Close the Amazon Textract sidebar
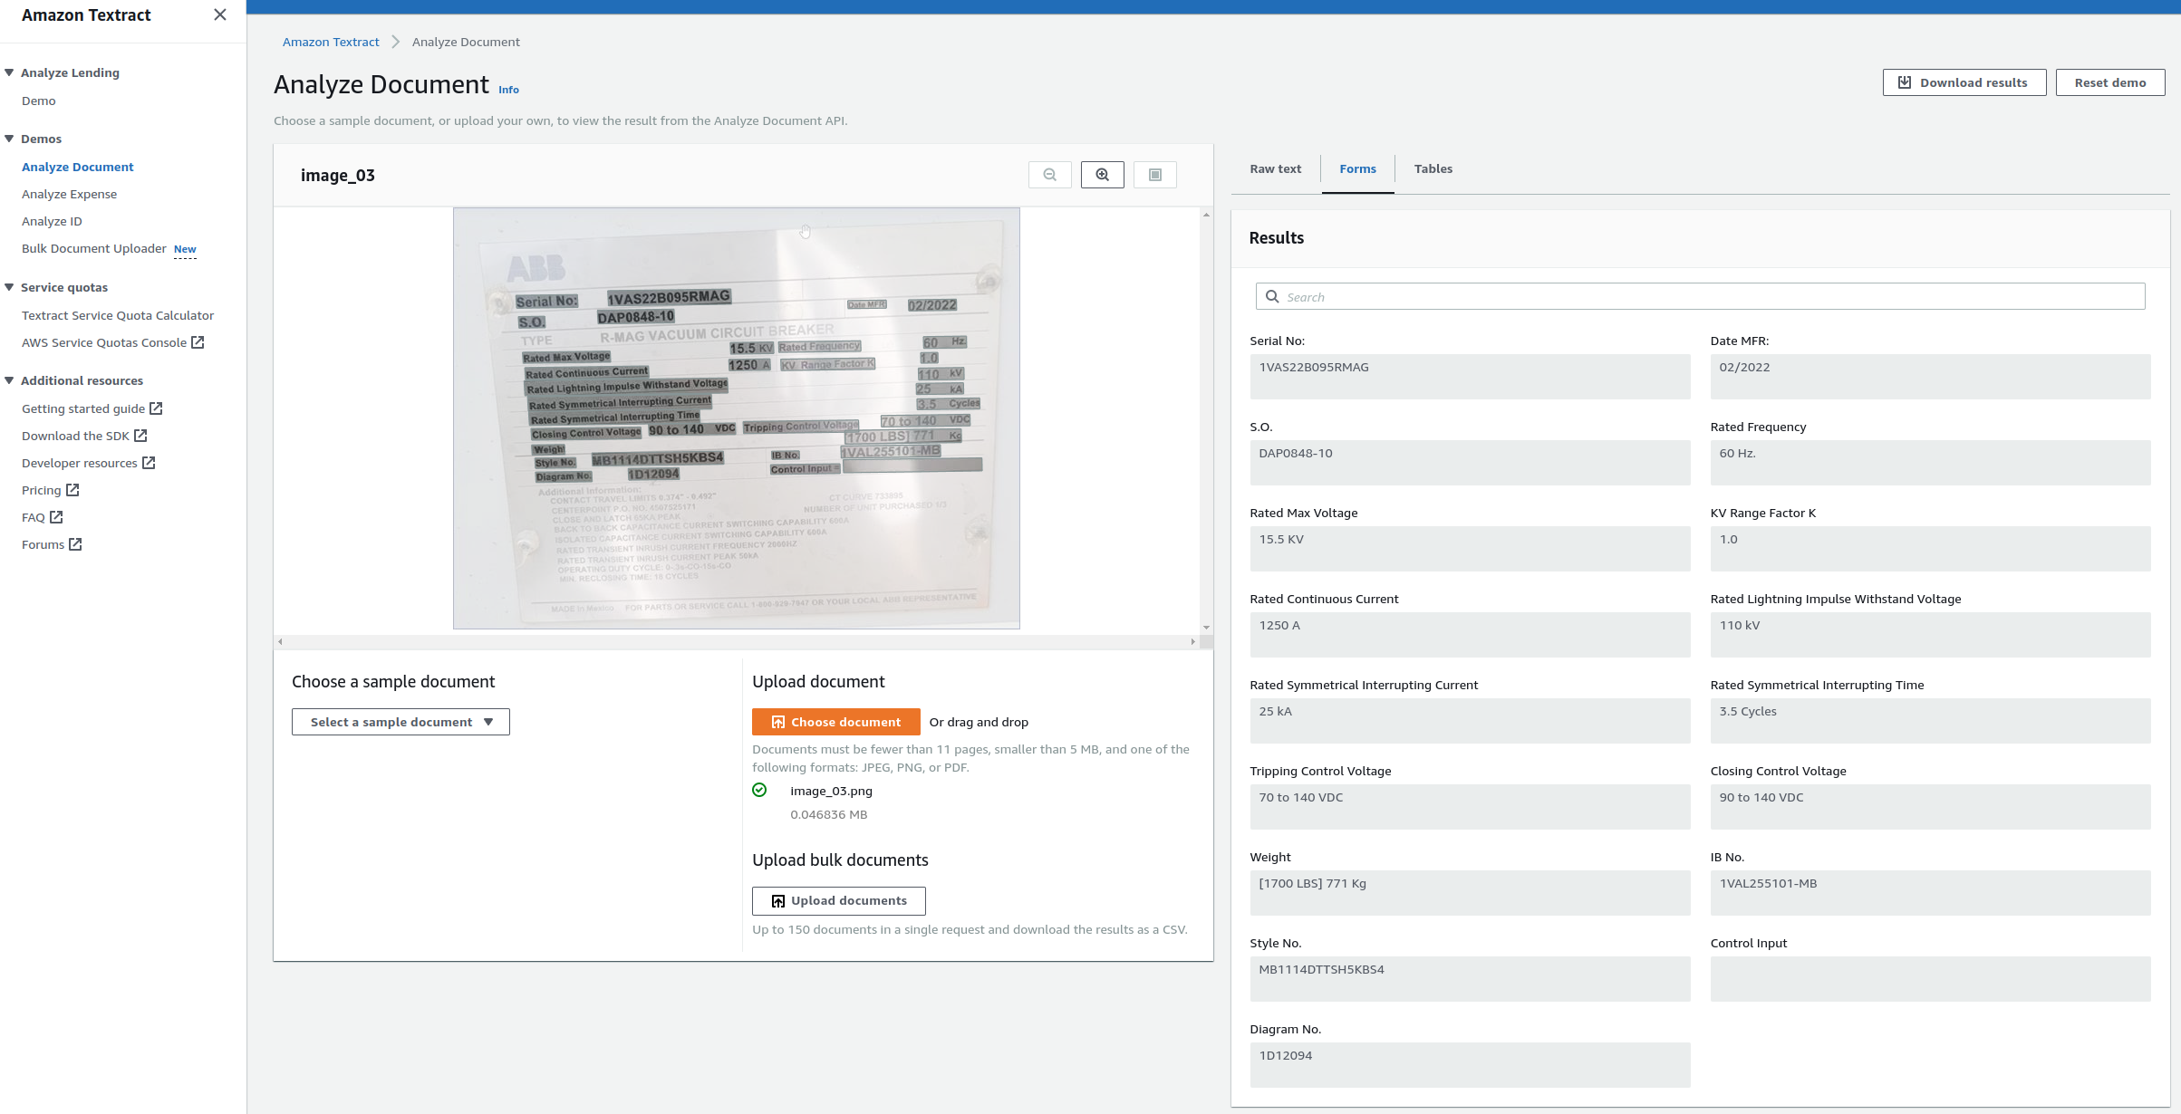The image size is (2181, 1114). click(219, 14)
